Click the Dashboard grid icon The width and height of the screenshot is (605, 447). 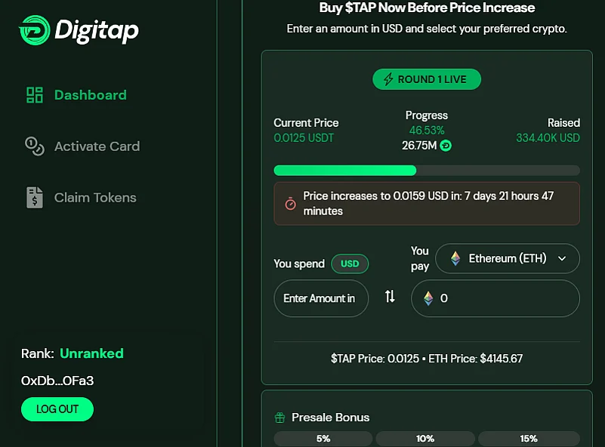(x=34, y=95)
